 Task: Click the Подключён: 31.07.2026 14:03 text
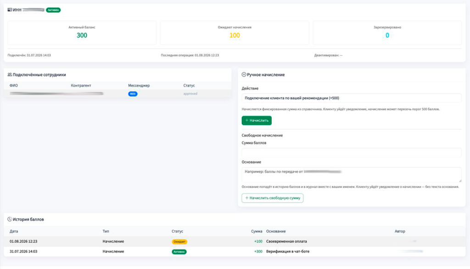pos(29,55)
